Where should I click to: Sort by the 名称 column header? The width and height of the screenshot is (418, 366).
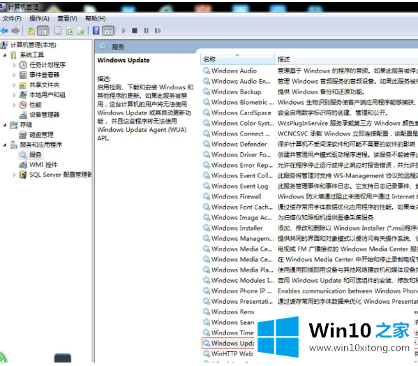pyautogui.click(x=237, y=59)
